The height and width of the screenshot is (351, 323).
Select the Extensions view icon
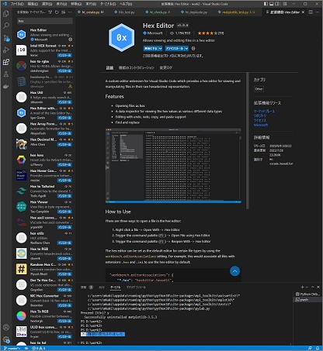click(6, 62)
